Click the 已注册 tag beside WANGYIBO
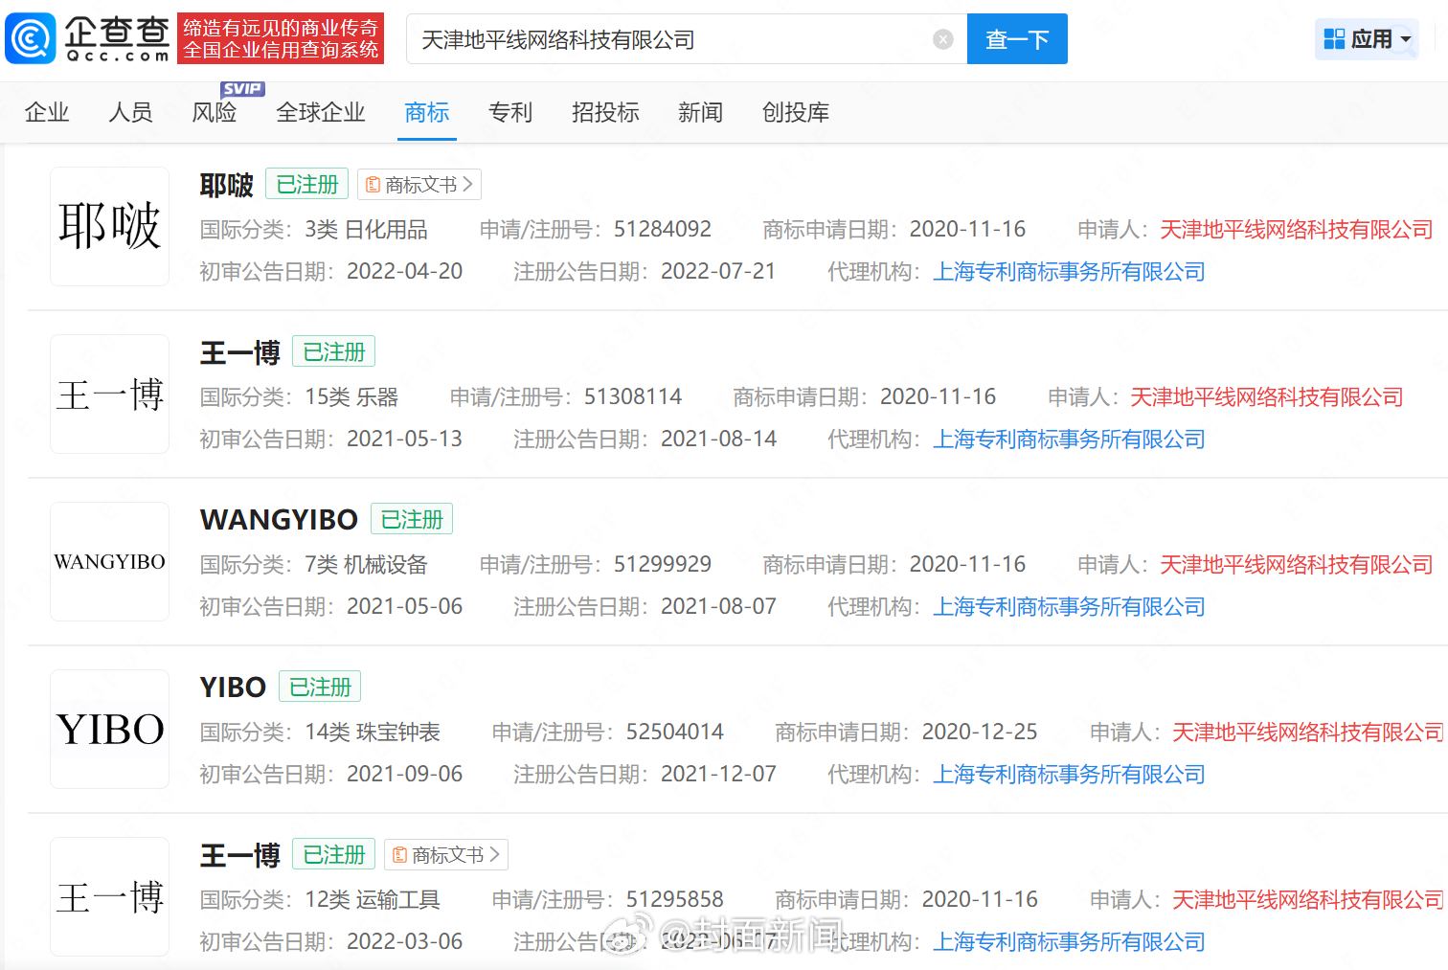1448x970 pixels. click(x=412, y=520)
